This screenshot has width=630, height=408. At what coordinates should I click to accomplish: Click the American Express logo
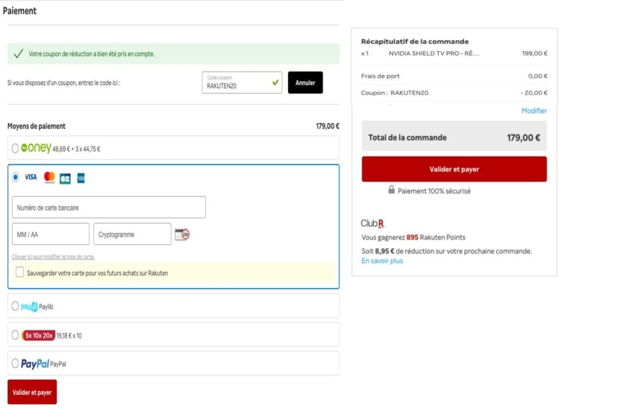click(x=81, y=178)
